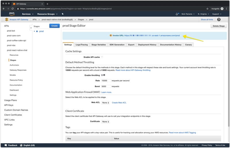Open the Resource Groups dropdown

47,14
